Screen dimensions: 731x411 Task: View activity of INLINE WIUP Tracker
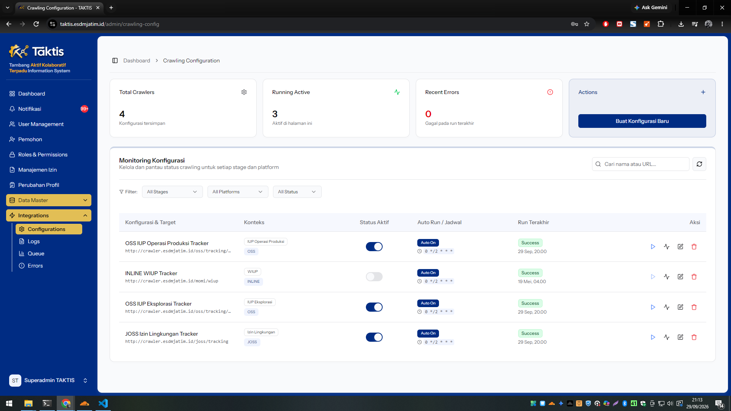(667, 277)
